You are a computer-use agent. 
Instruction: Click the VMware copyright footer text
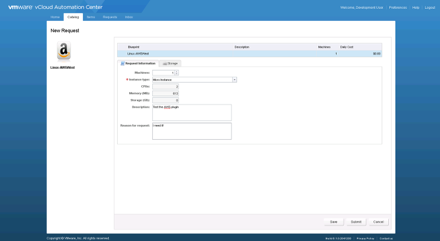click(x=78, y=238)
